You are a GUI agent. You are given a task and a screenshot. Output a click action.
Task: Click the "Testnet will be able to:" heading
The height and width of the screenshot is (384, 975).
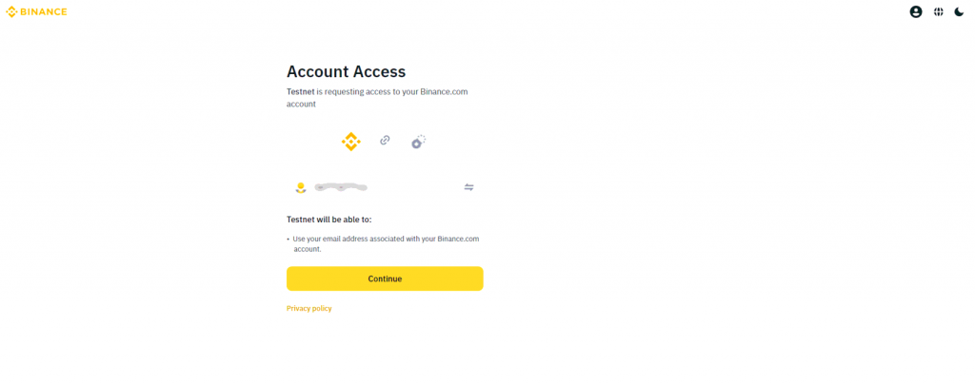pyautogui.click(x=328, y=220)
